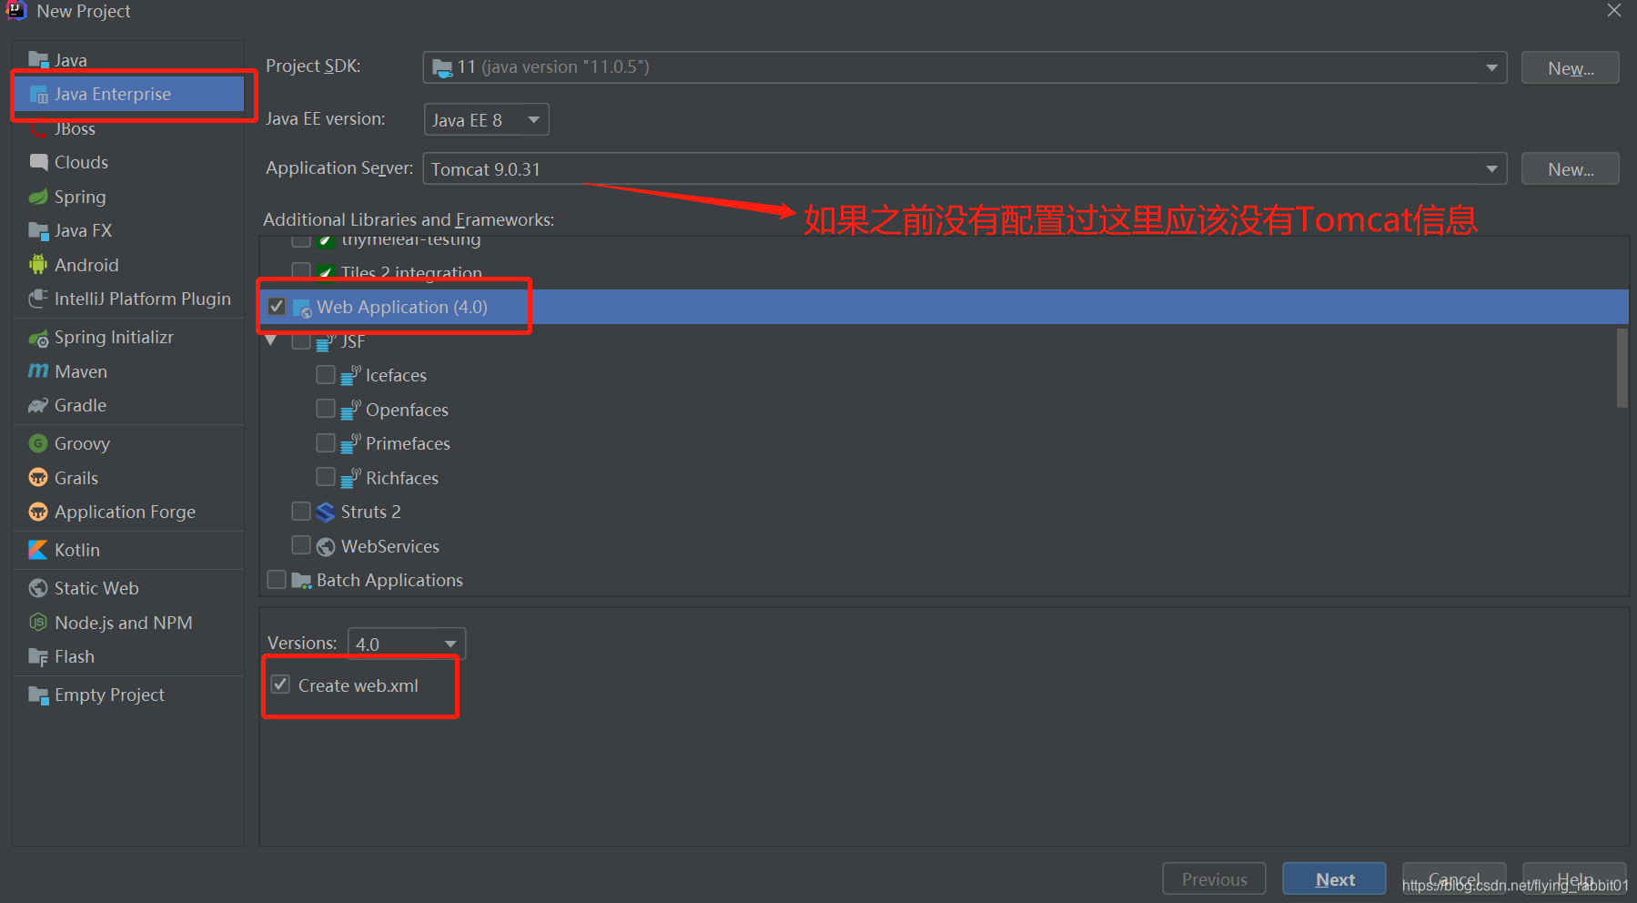Image resolution: width=1637 pixels, height=903 pixels.
Task: Click the Next button
Action: 1334,879
